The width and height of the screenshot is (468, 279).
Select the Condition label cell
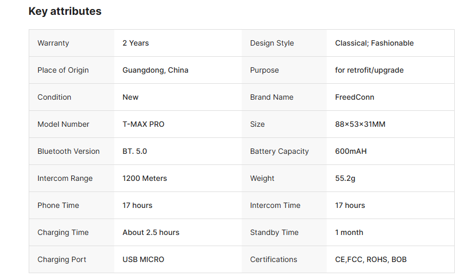[x=54, y=97]
